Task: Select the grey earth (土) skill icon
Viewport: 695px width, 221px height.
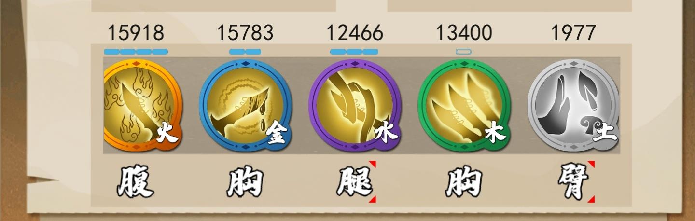Action: click(573, 106)
